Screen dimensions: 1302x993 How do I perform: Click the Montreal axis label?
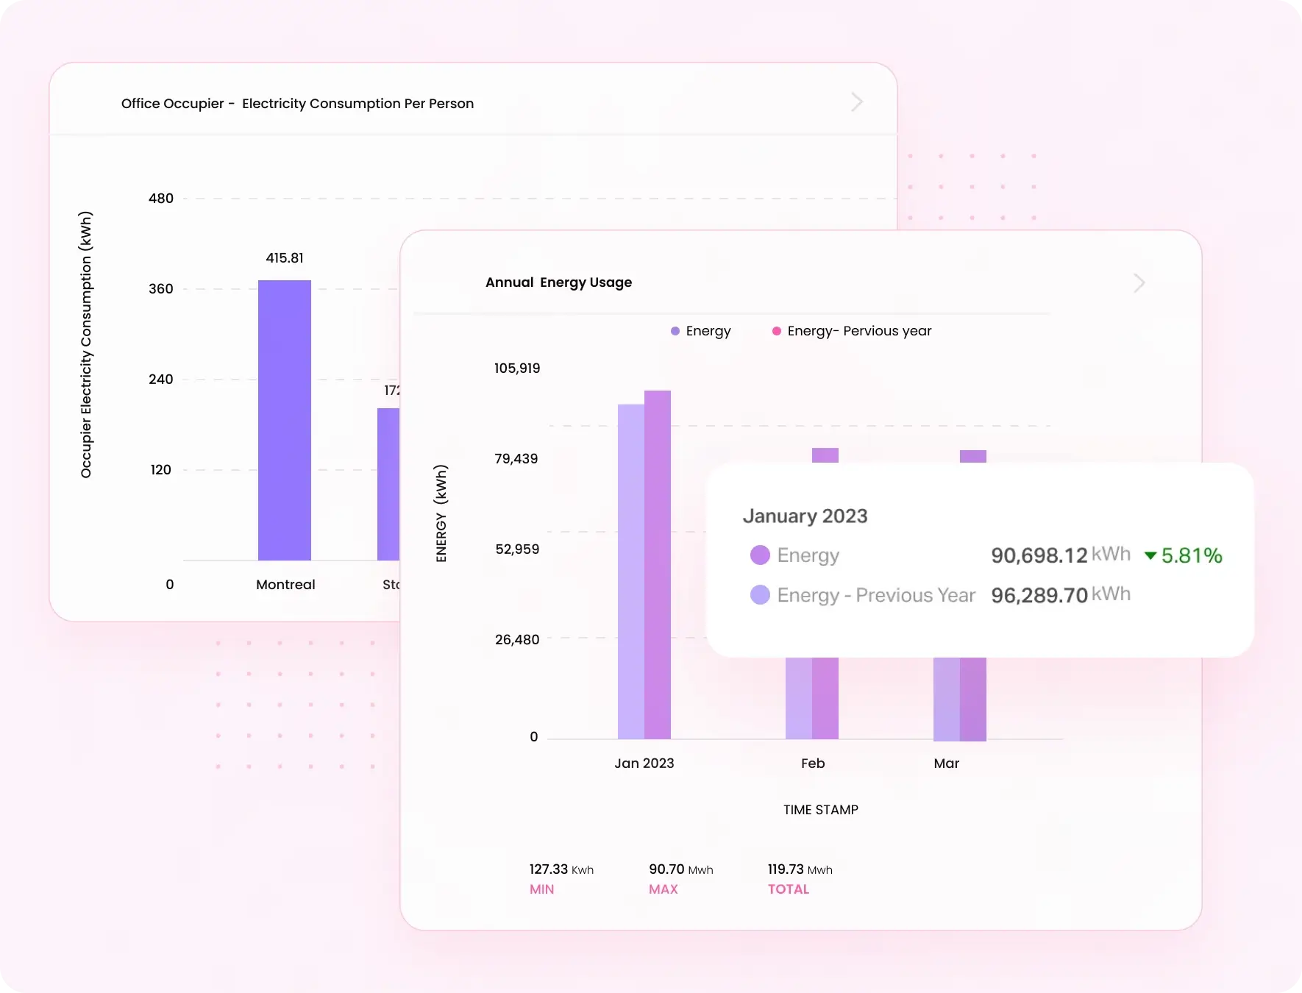tap(285, 584)
